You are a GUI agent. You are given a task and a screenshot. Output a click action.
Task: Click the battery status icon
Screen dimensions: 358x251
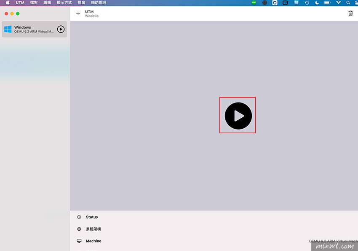(x=327, y=3)
